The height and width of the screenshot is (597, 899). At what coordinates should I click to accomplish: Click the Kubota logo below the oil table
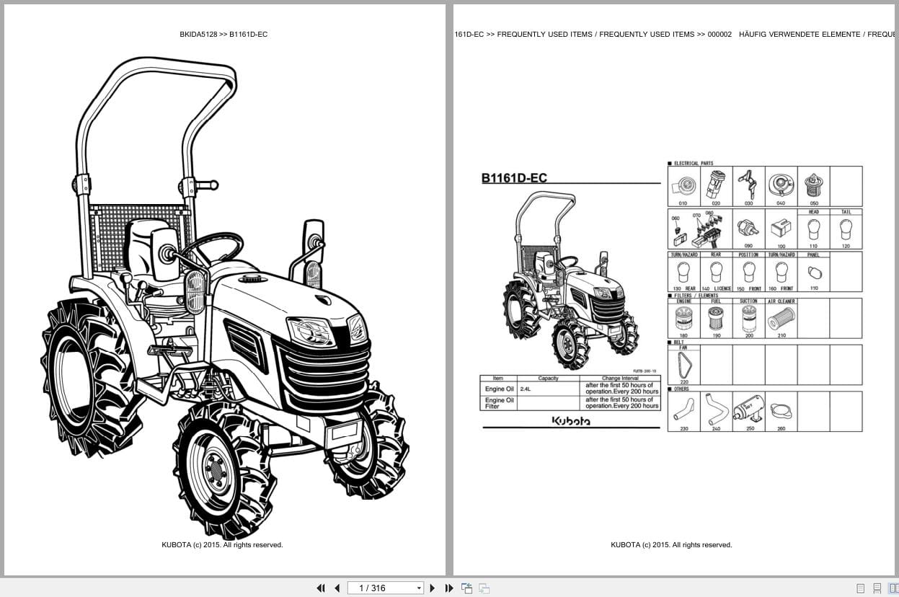[x=571, y=420]
